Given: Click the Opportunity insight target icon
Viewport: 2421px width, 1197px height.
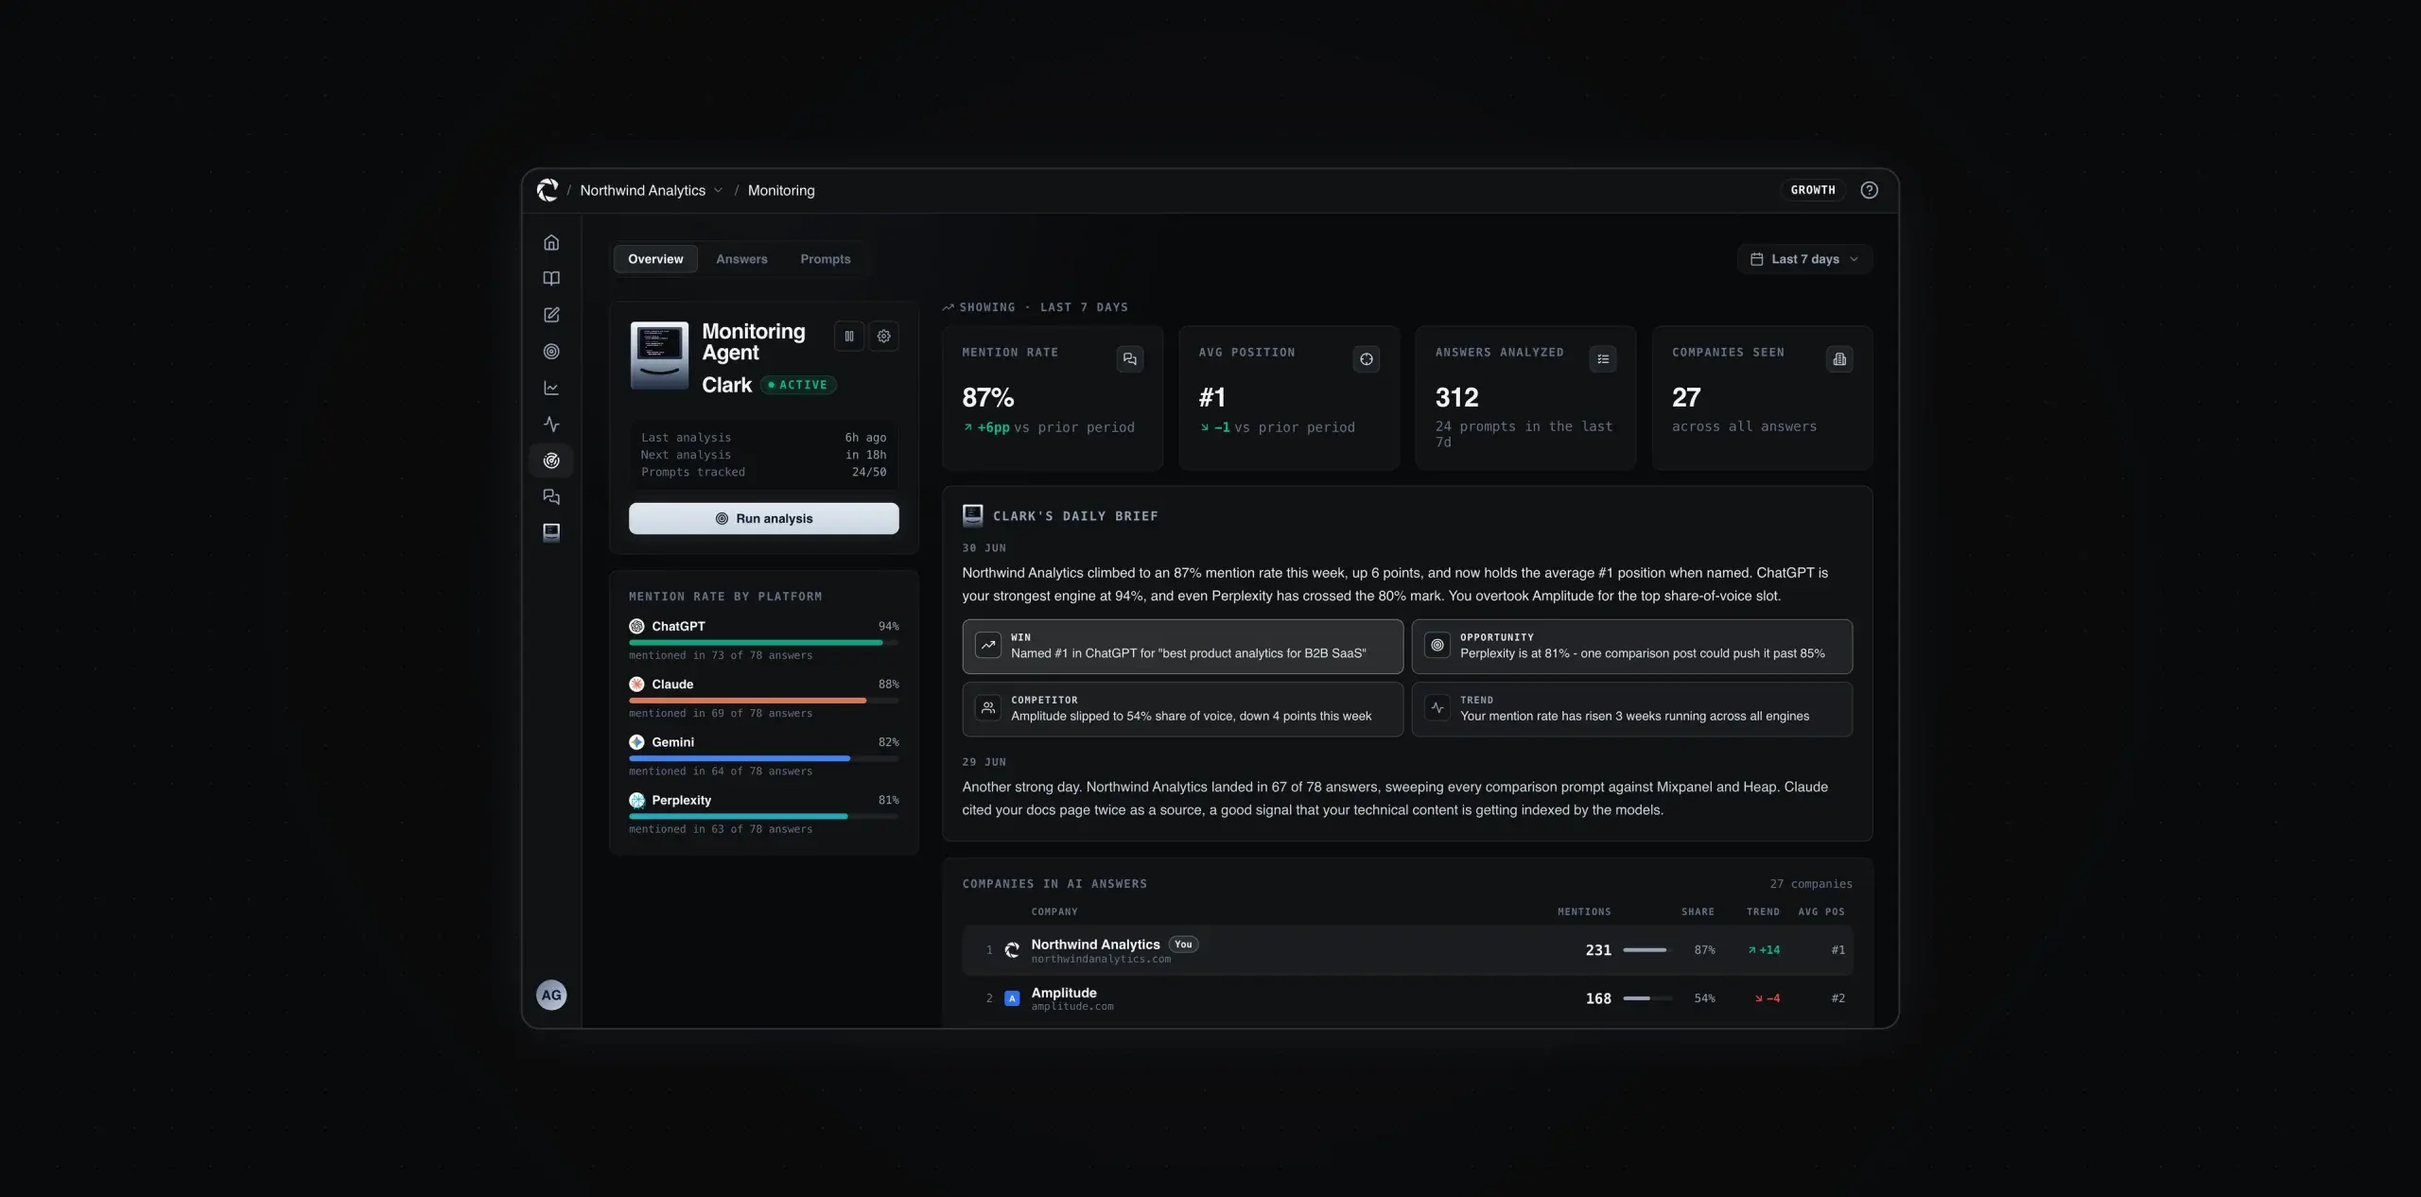Looking at the screenshot, I should [1437, 645].
